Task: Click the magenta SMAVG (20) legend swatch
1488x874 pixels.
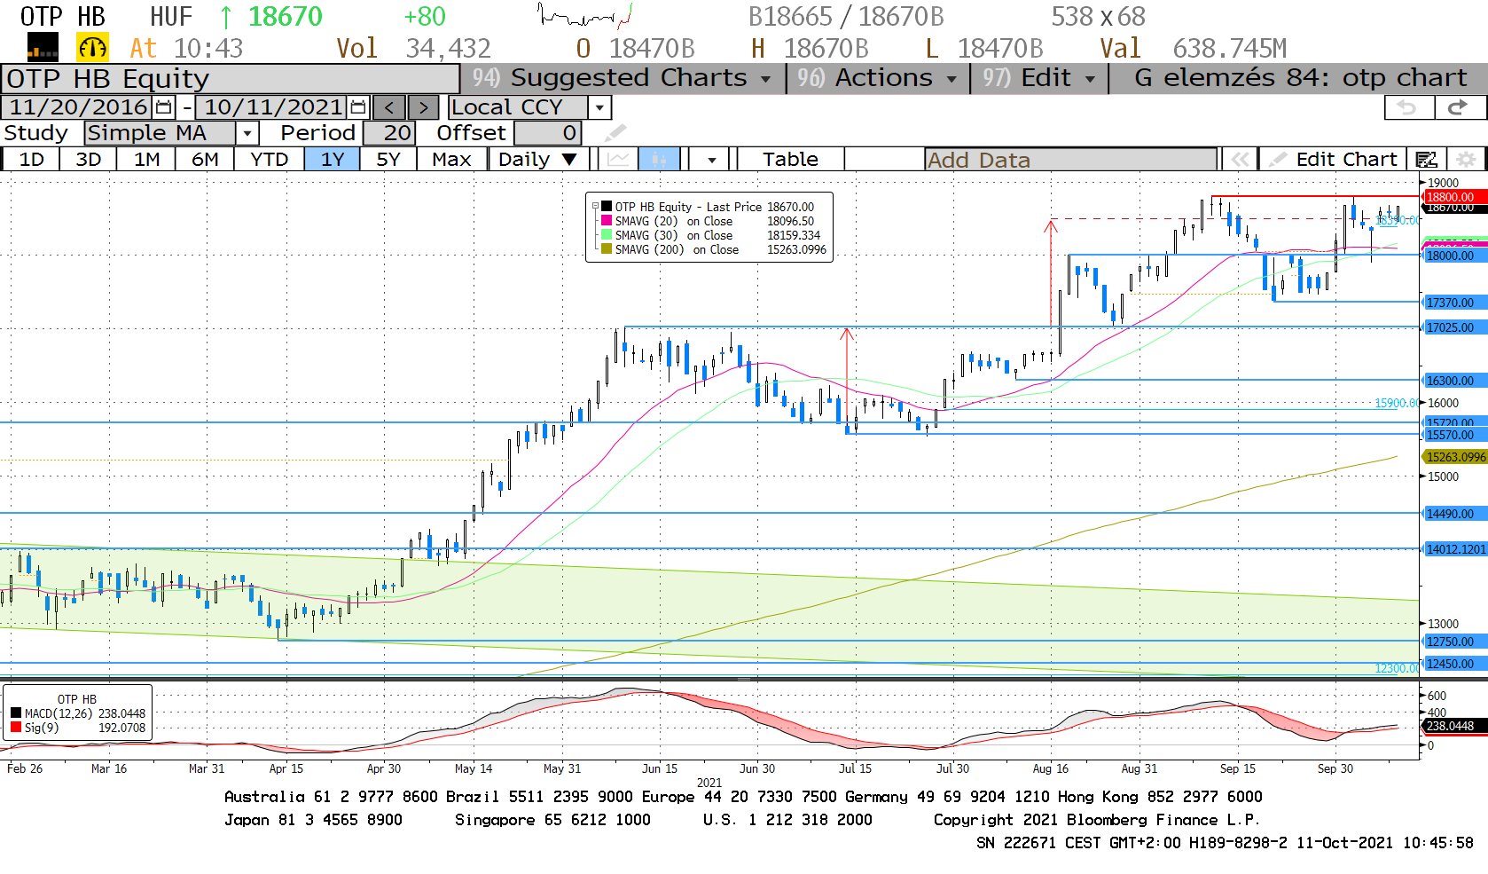Action: [x=607, y=221]
